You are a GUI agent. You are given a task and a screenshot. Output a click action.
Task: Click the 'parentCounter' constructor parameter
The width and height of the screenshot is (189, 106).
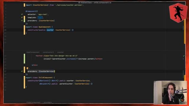[66, 84]
